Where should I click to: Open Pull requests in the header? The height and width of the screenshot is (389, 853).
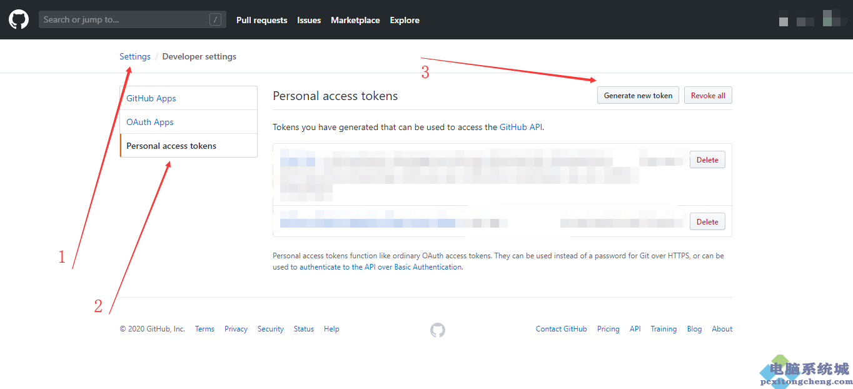(x=262, y=20)
